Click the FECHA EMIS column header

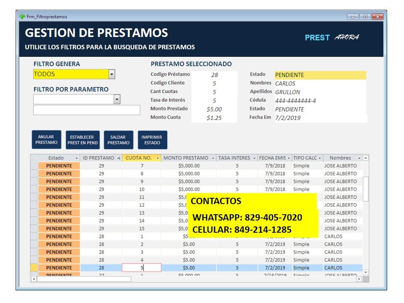click(x=272, y=158)
